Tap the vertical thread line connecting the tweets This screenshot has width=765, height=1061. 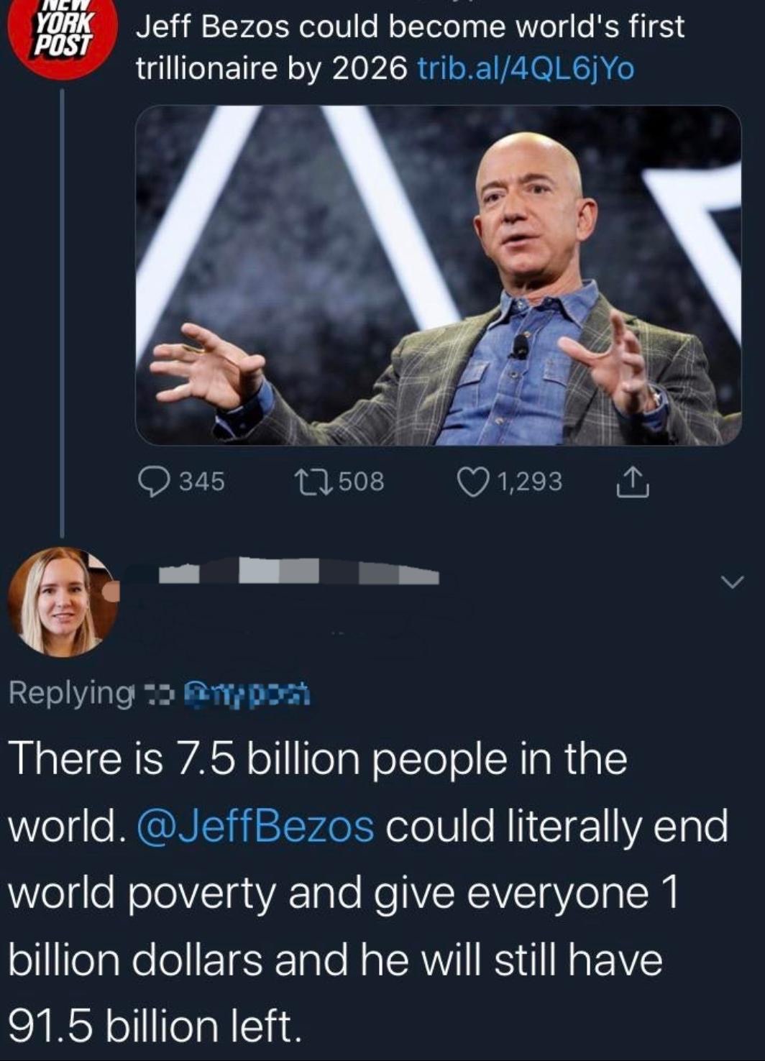[62, 313]
